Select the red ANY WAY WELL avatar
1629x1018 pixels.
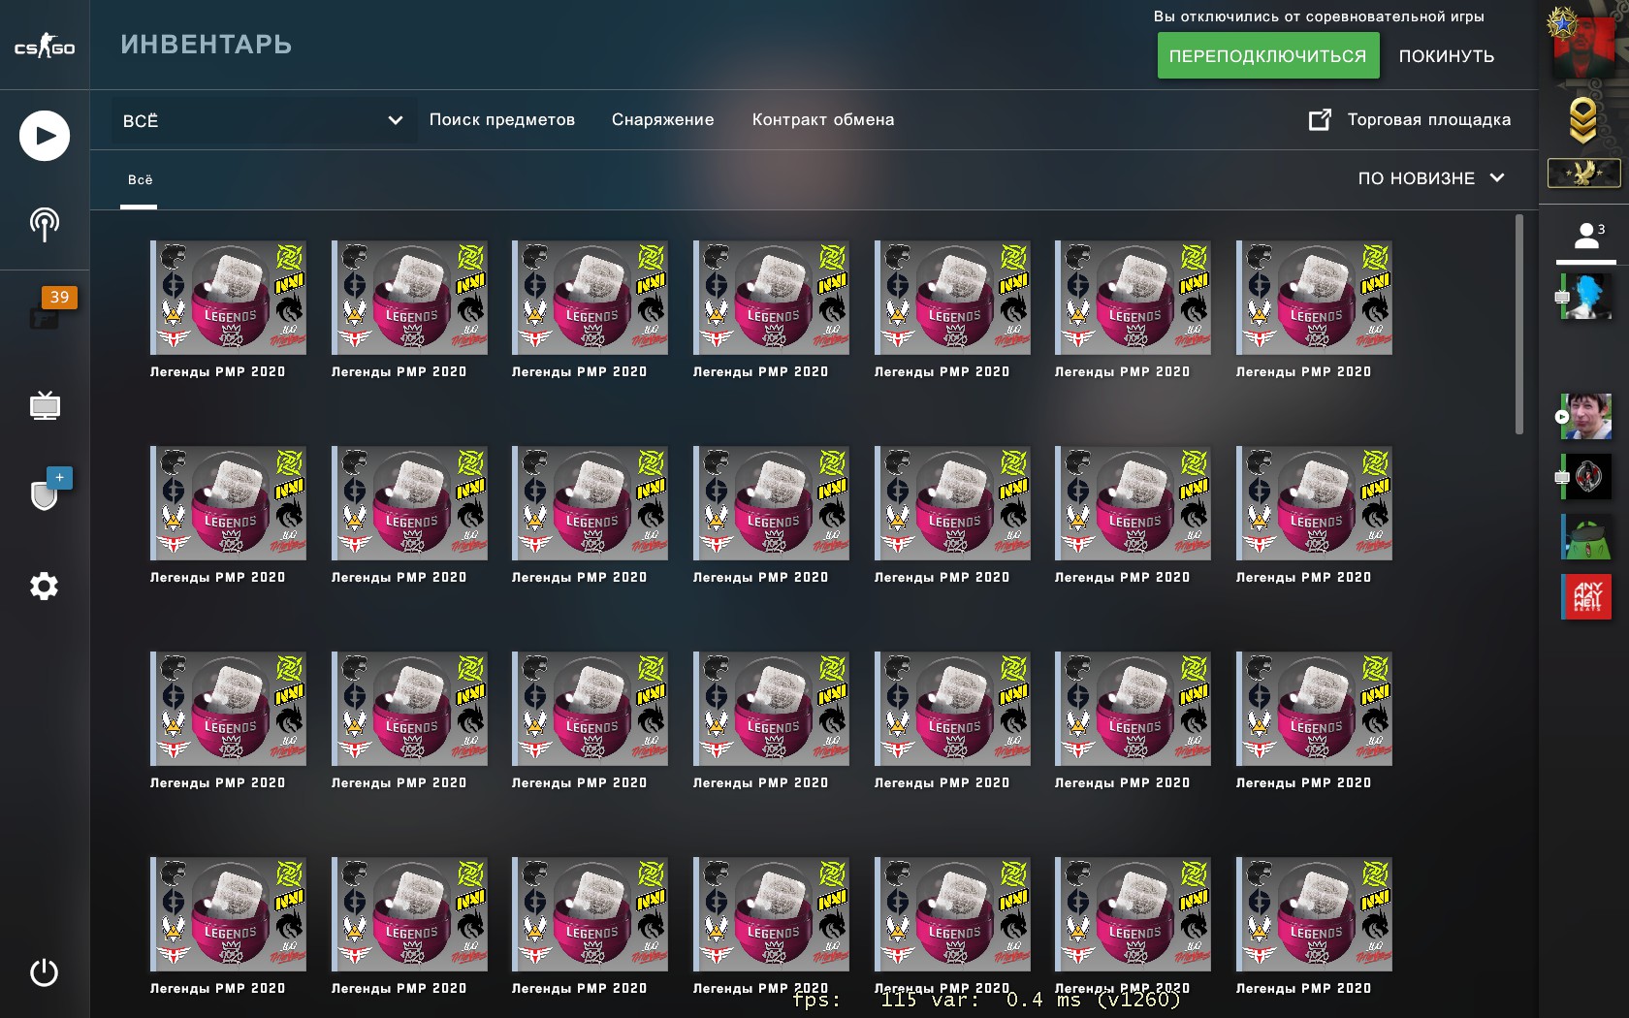1586,596
